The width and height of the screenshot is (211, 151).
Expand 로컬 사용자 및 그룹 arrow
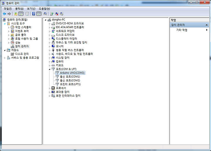click(9, 39)
